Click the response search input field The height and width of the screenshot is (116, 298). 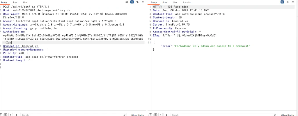(223, 115)
